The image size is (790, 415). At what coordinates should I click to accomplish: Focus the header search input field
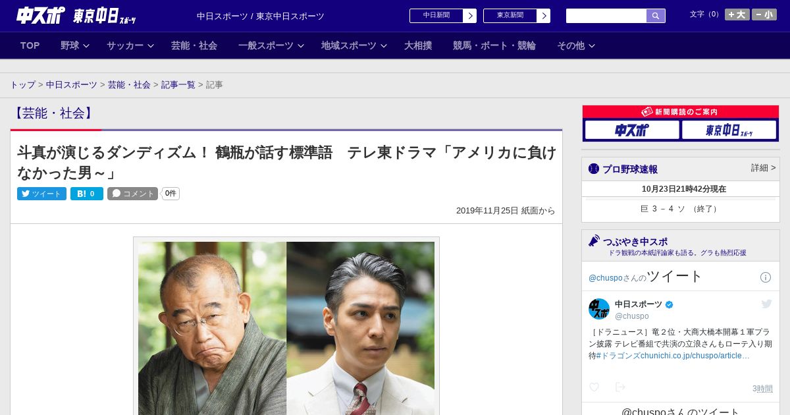click(606, 16)
